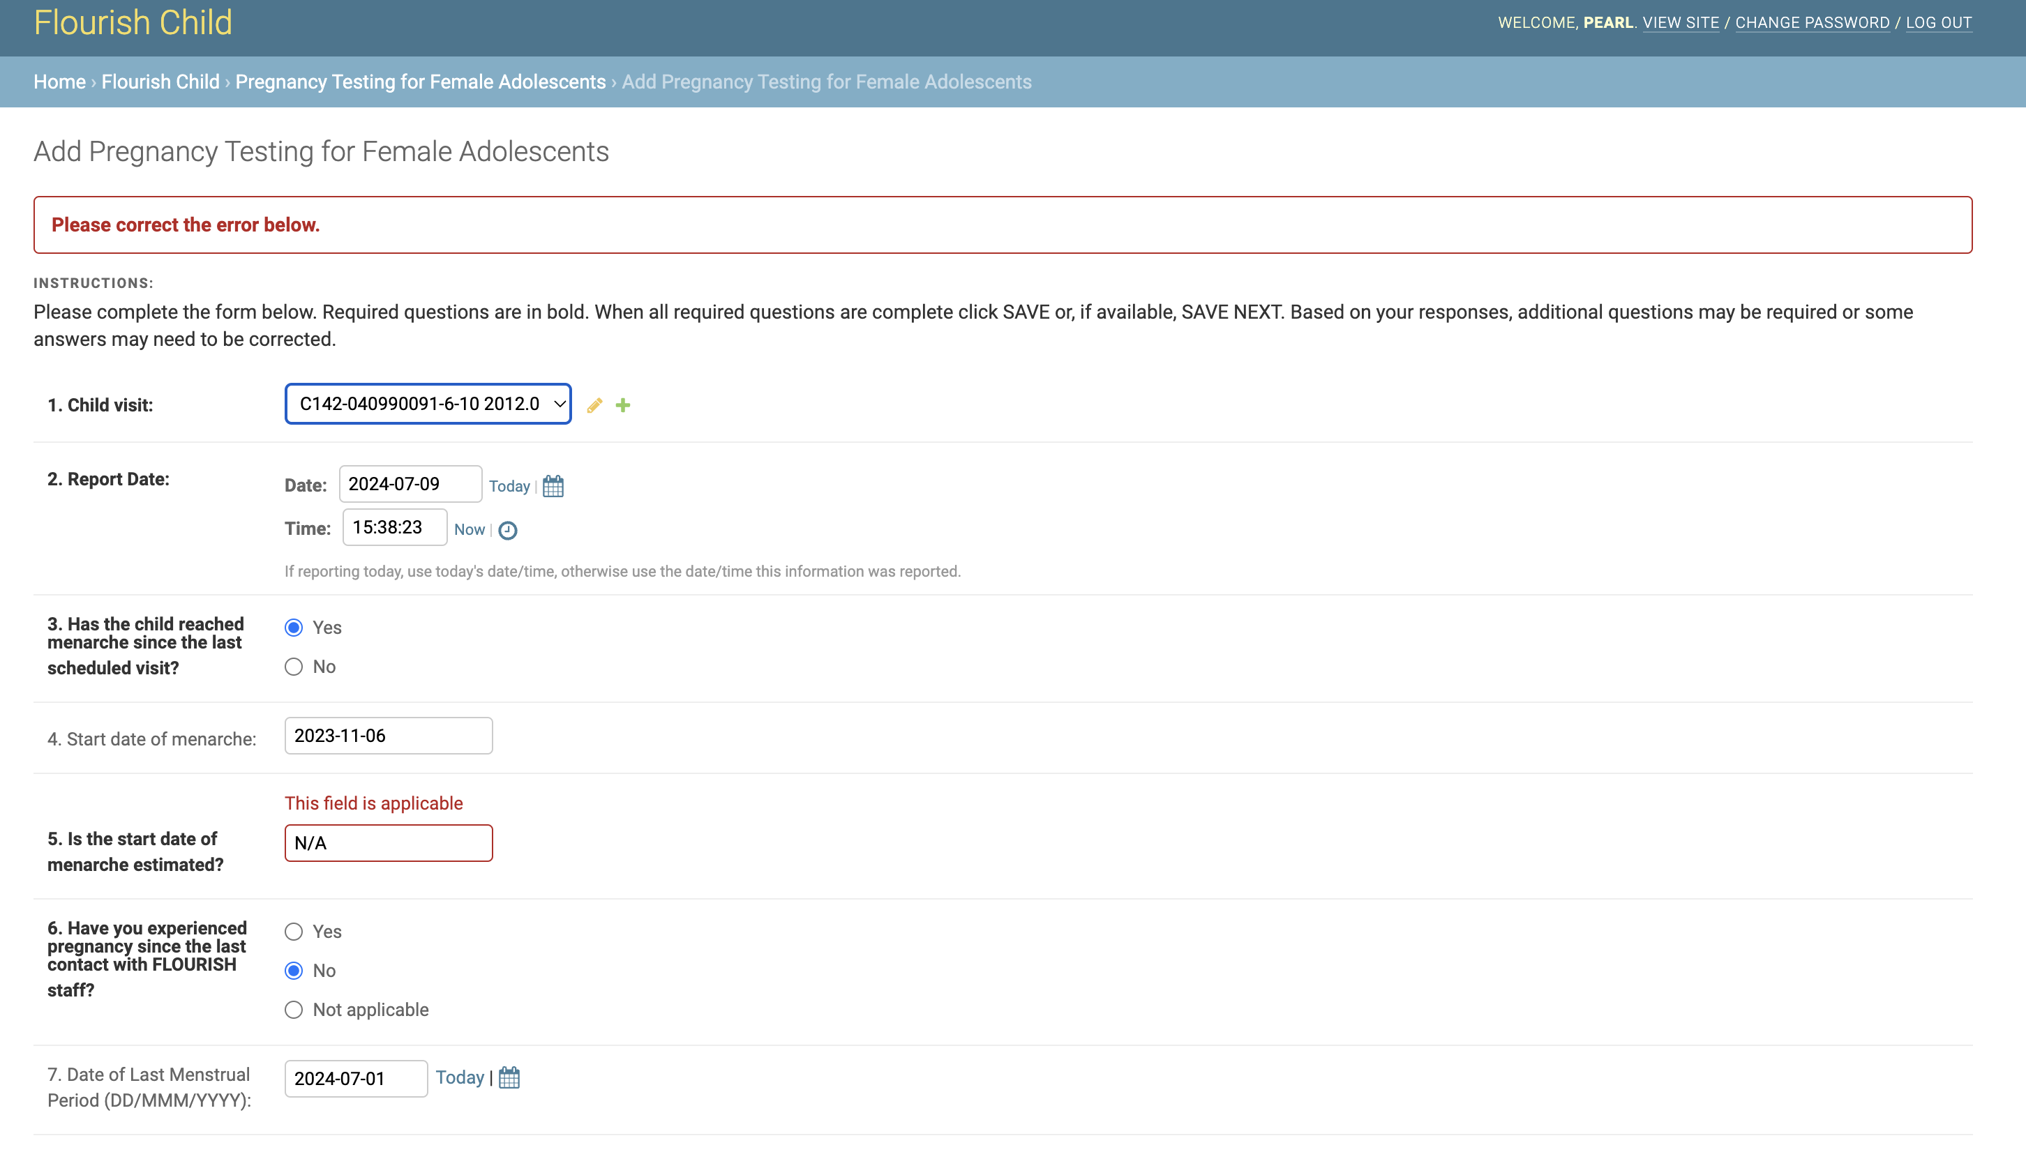Click the INSTRUCTIONS: heading
Image resolution: width=2026 pixels, height=1152 pixels.
click(93, 283)
